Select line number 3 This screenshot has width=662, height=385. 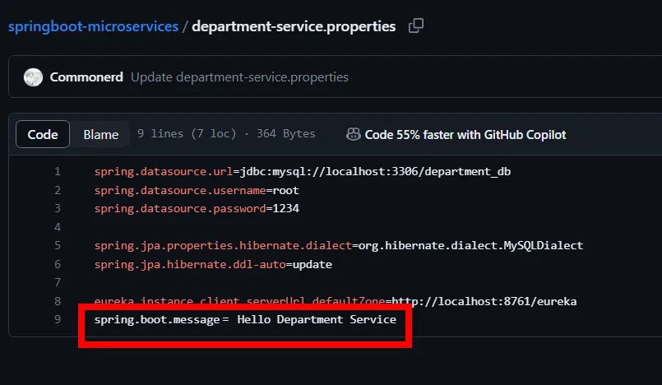58,208
